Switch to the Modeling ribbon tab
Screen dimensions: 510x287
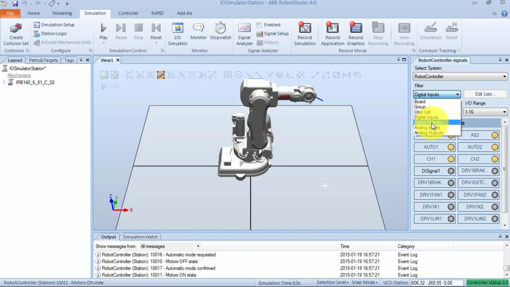coord(62,13)
